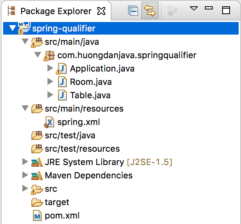Select JRE System Library label
The width and height of the screenshot is (241, 224).
[84, 162]
